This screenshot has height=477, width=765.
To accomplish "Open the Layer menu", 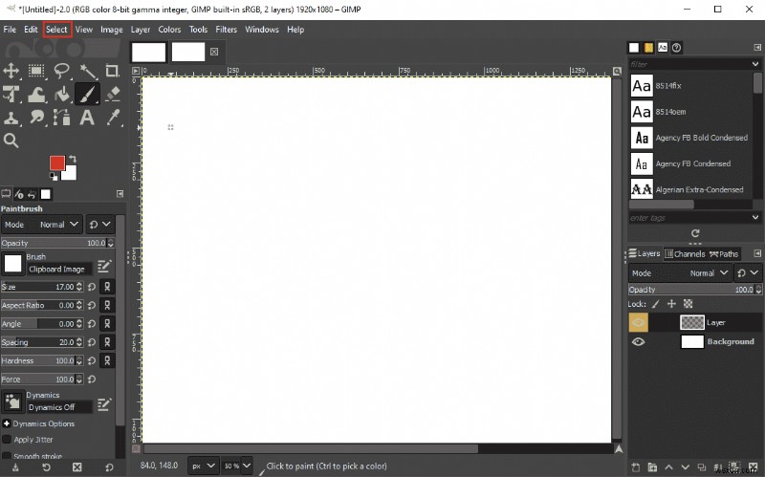I will click(141, 30).
